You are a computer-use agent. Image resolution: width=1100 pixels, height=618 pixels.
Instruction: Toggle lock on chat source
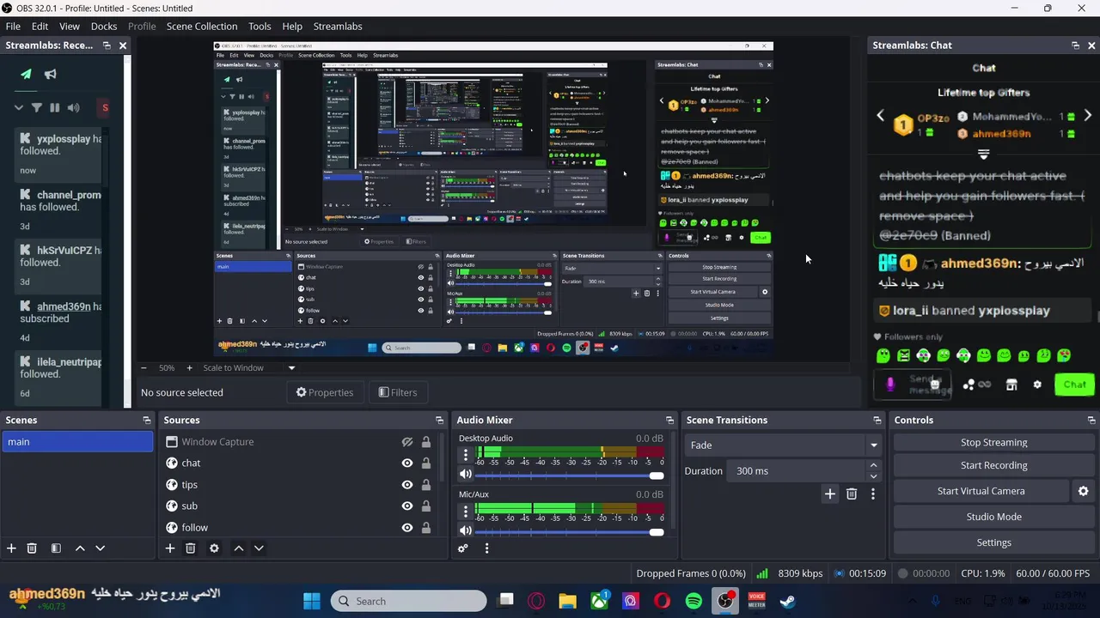(425, 463)
